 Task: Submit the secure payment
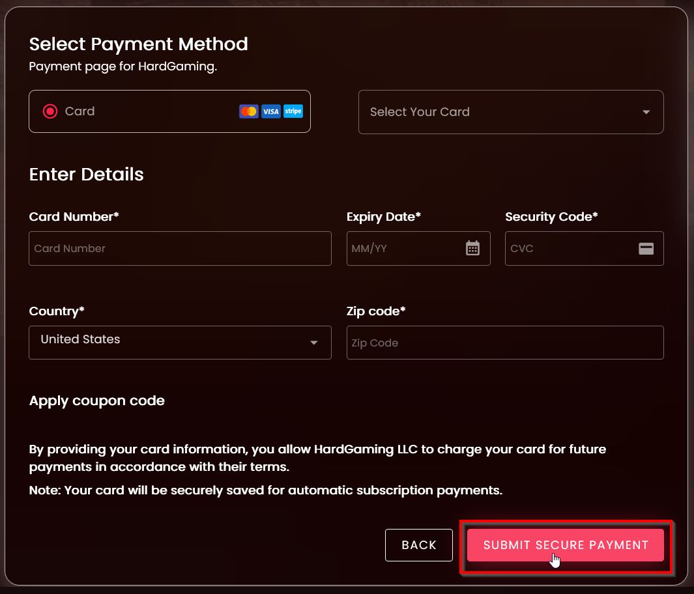tap(566, 545)
